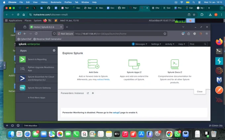Launch Postman from AttackBox side dock
The image size is (225, 140).
point(219,90)
